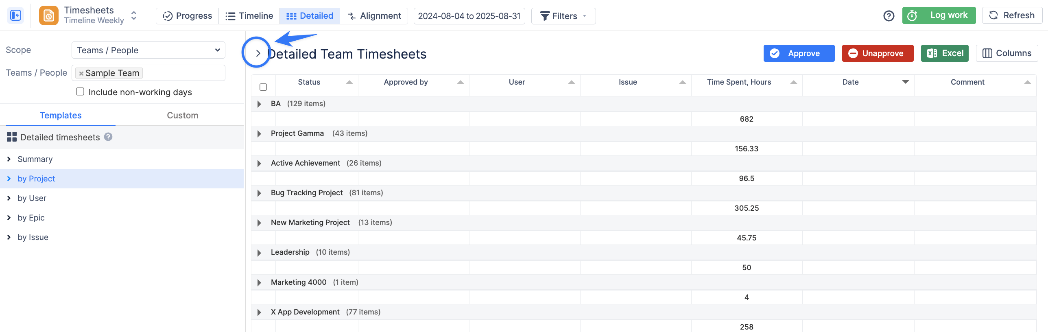Click the Unapprove minus circle icon
1048x332 pixels.
[x=853, y=53]
